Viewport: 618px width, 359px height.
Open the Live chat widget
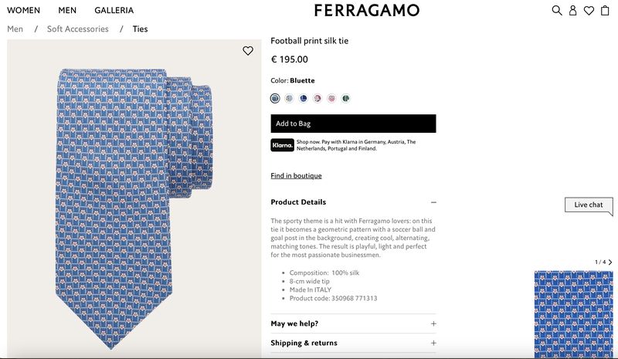(x=589, y=205)
